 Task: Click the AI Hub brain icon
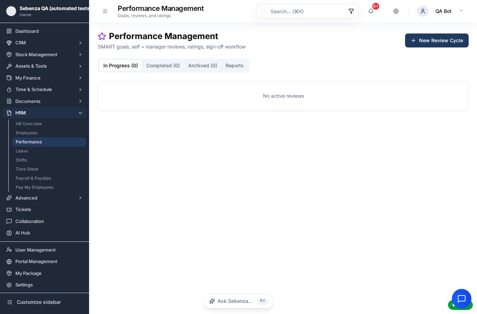point(9,233)
